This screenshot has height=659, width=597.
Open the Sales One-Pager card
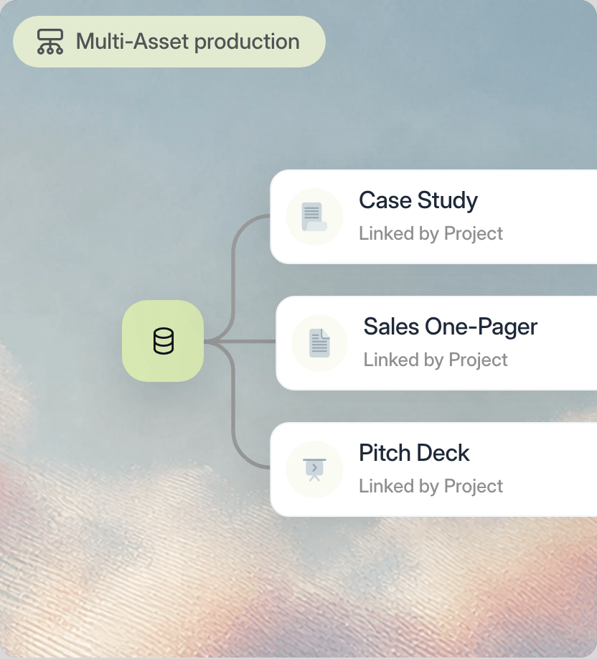[436, 343]
